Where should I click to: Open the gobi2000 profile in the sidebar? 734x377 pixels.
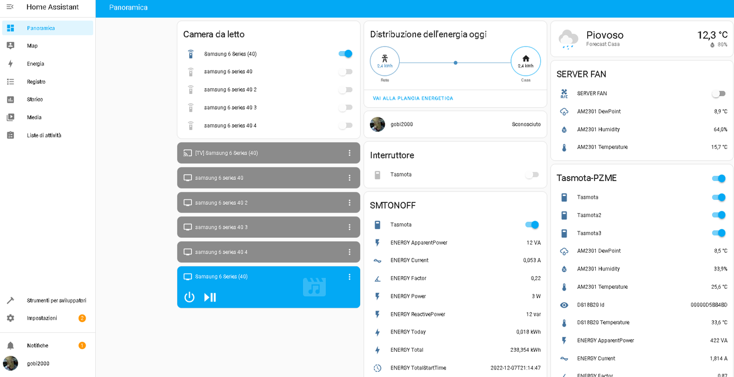(x=48, y=363)
